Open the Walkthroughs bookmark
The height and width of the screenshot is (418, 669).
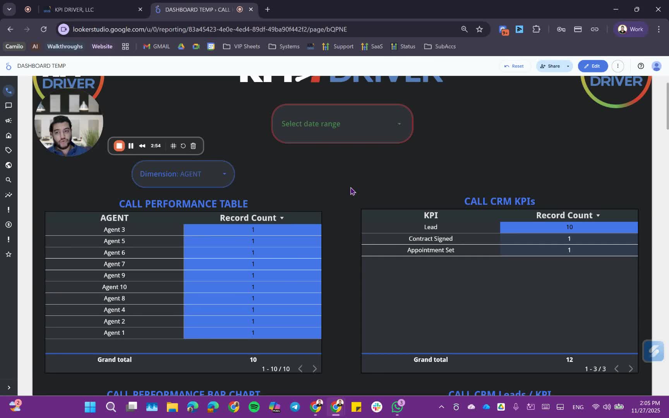tap(65, 46)
